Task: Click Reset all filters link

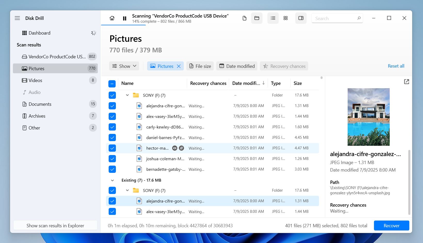Action: click(396, 66)
